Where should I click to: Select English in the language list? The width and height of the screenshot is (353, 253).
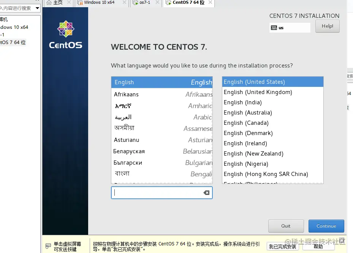click(162, 82)
